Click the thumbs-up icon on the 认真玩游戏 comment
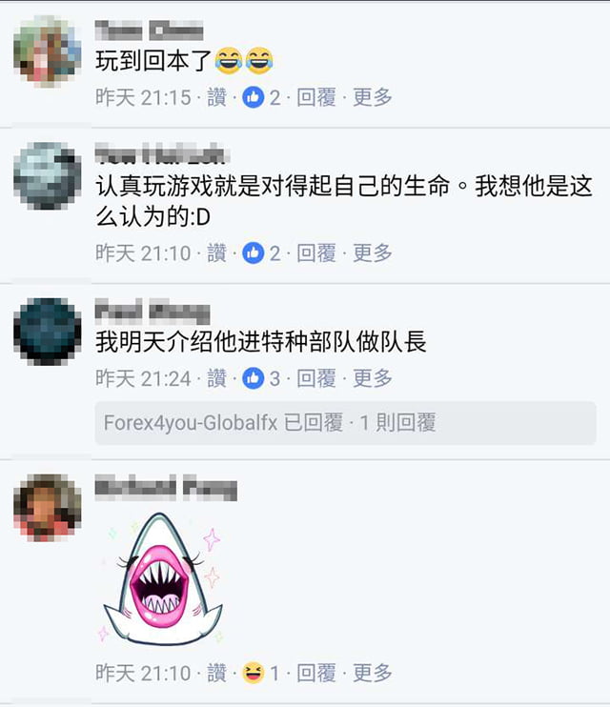The width and height of the screenshot is (610, 707). [x=254, y=252]
